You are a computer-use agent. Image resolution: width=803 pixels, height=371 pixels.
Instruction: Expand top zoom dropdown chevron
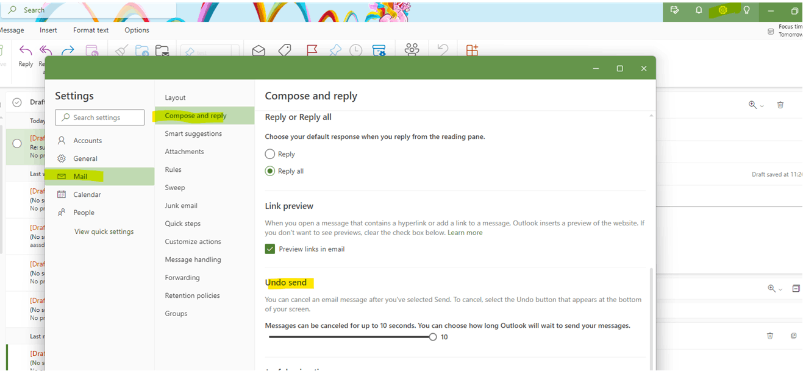tap(762, 106)
